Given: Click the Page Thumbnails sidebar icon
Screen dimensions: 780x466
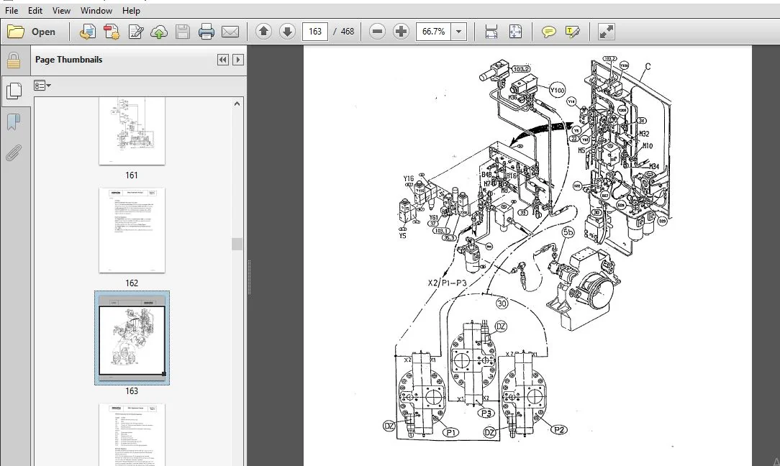Looking at the screenshot, I should coord(14,91).
